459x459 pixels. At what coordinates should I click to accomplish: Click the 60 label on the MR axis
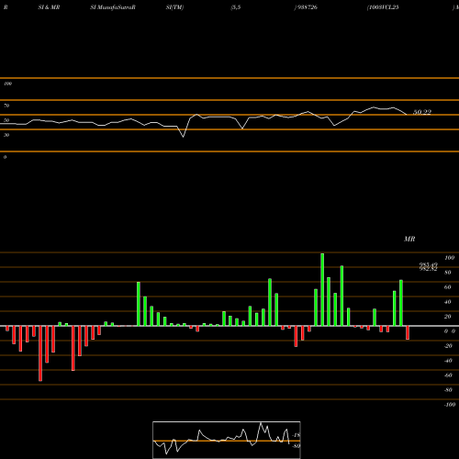coord(447,287)
